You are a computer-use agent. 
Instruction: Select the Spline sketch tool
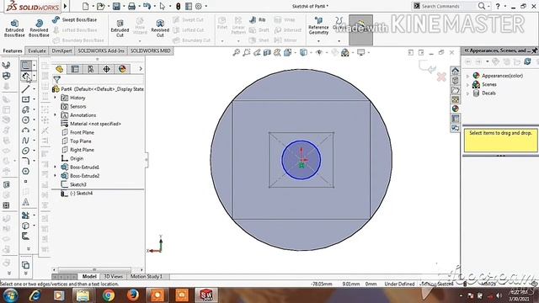26,141
